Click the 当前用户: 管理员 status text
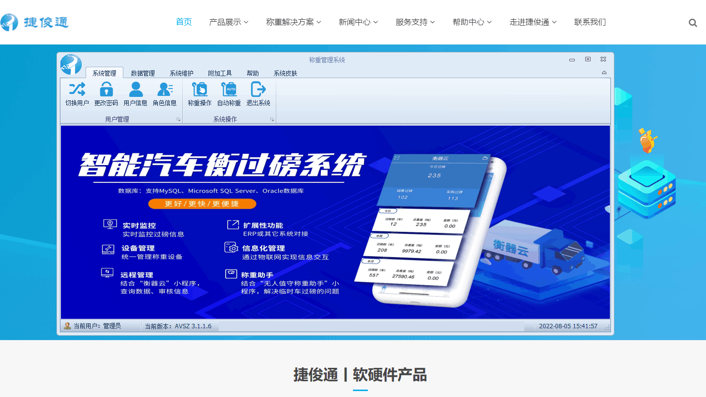706x397 pixels. [x=97, y=326]
